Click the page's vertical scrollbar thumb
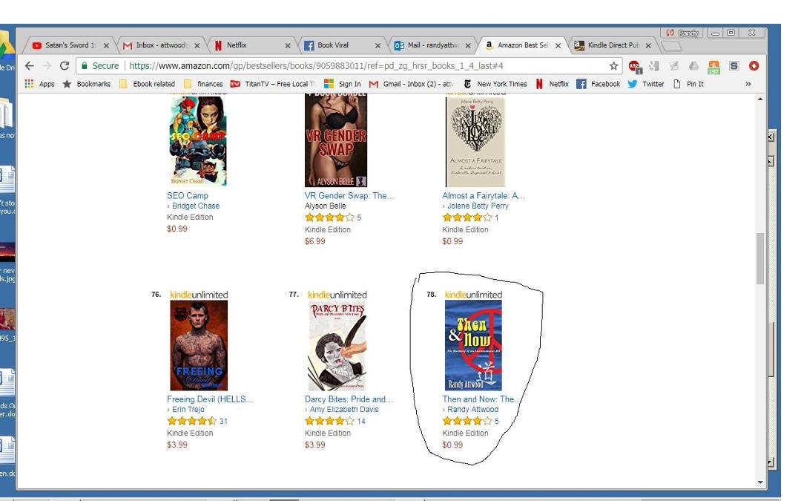This screenshot has width=801, height=501. pyautogui.click(x=760, y=258)
